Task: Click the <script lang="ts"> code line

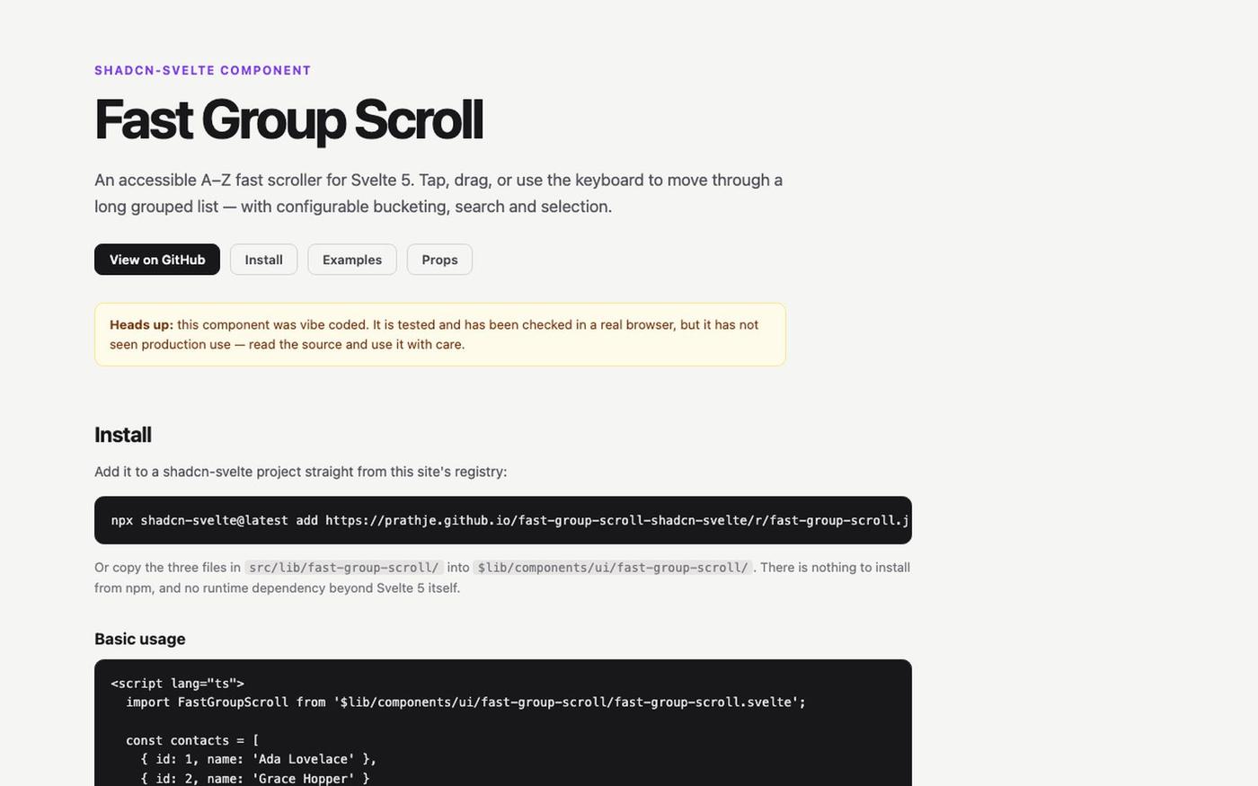Action: pyautogui.click(x=177, y=684)
